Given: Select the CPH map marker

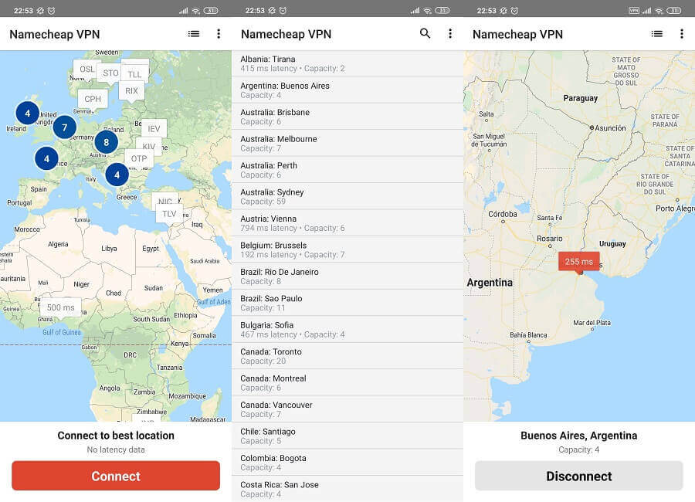Looking at the screenshot, I should click(x=93, y=99).
